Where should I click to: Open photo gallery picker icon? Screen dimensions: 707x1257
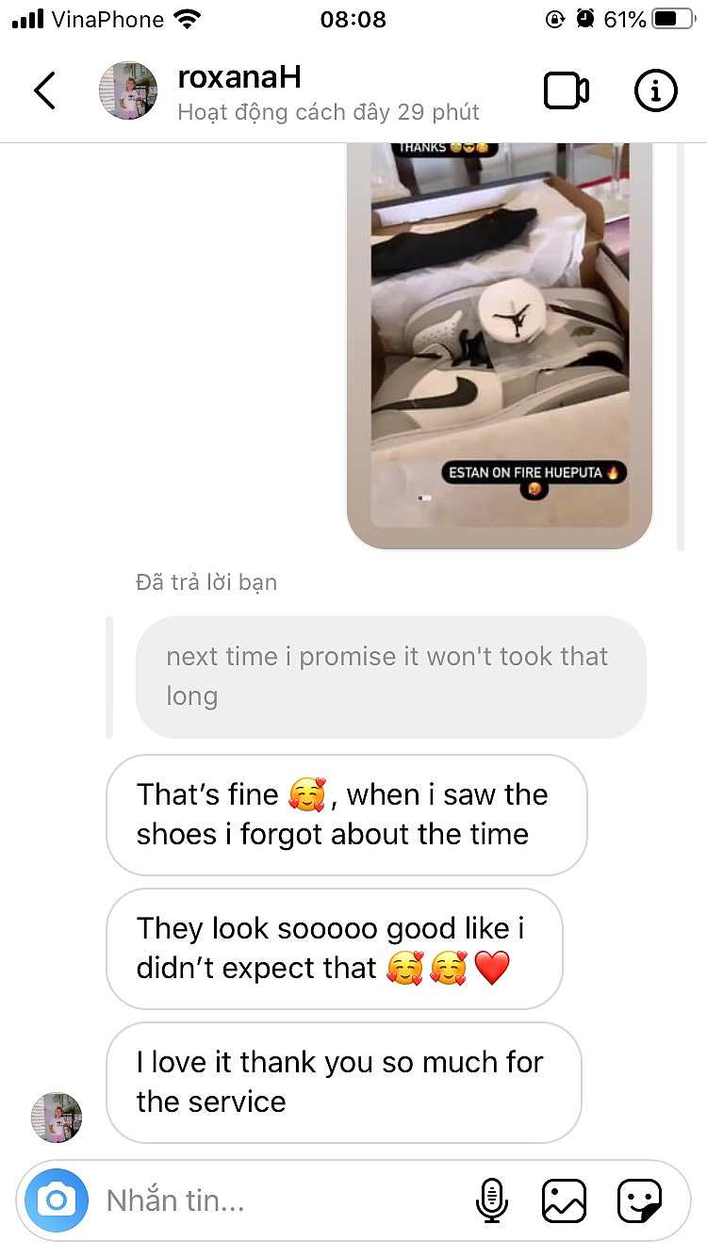[564, 1200]
